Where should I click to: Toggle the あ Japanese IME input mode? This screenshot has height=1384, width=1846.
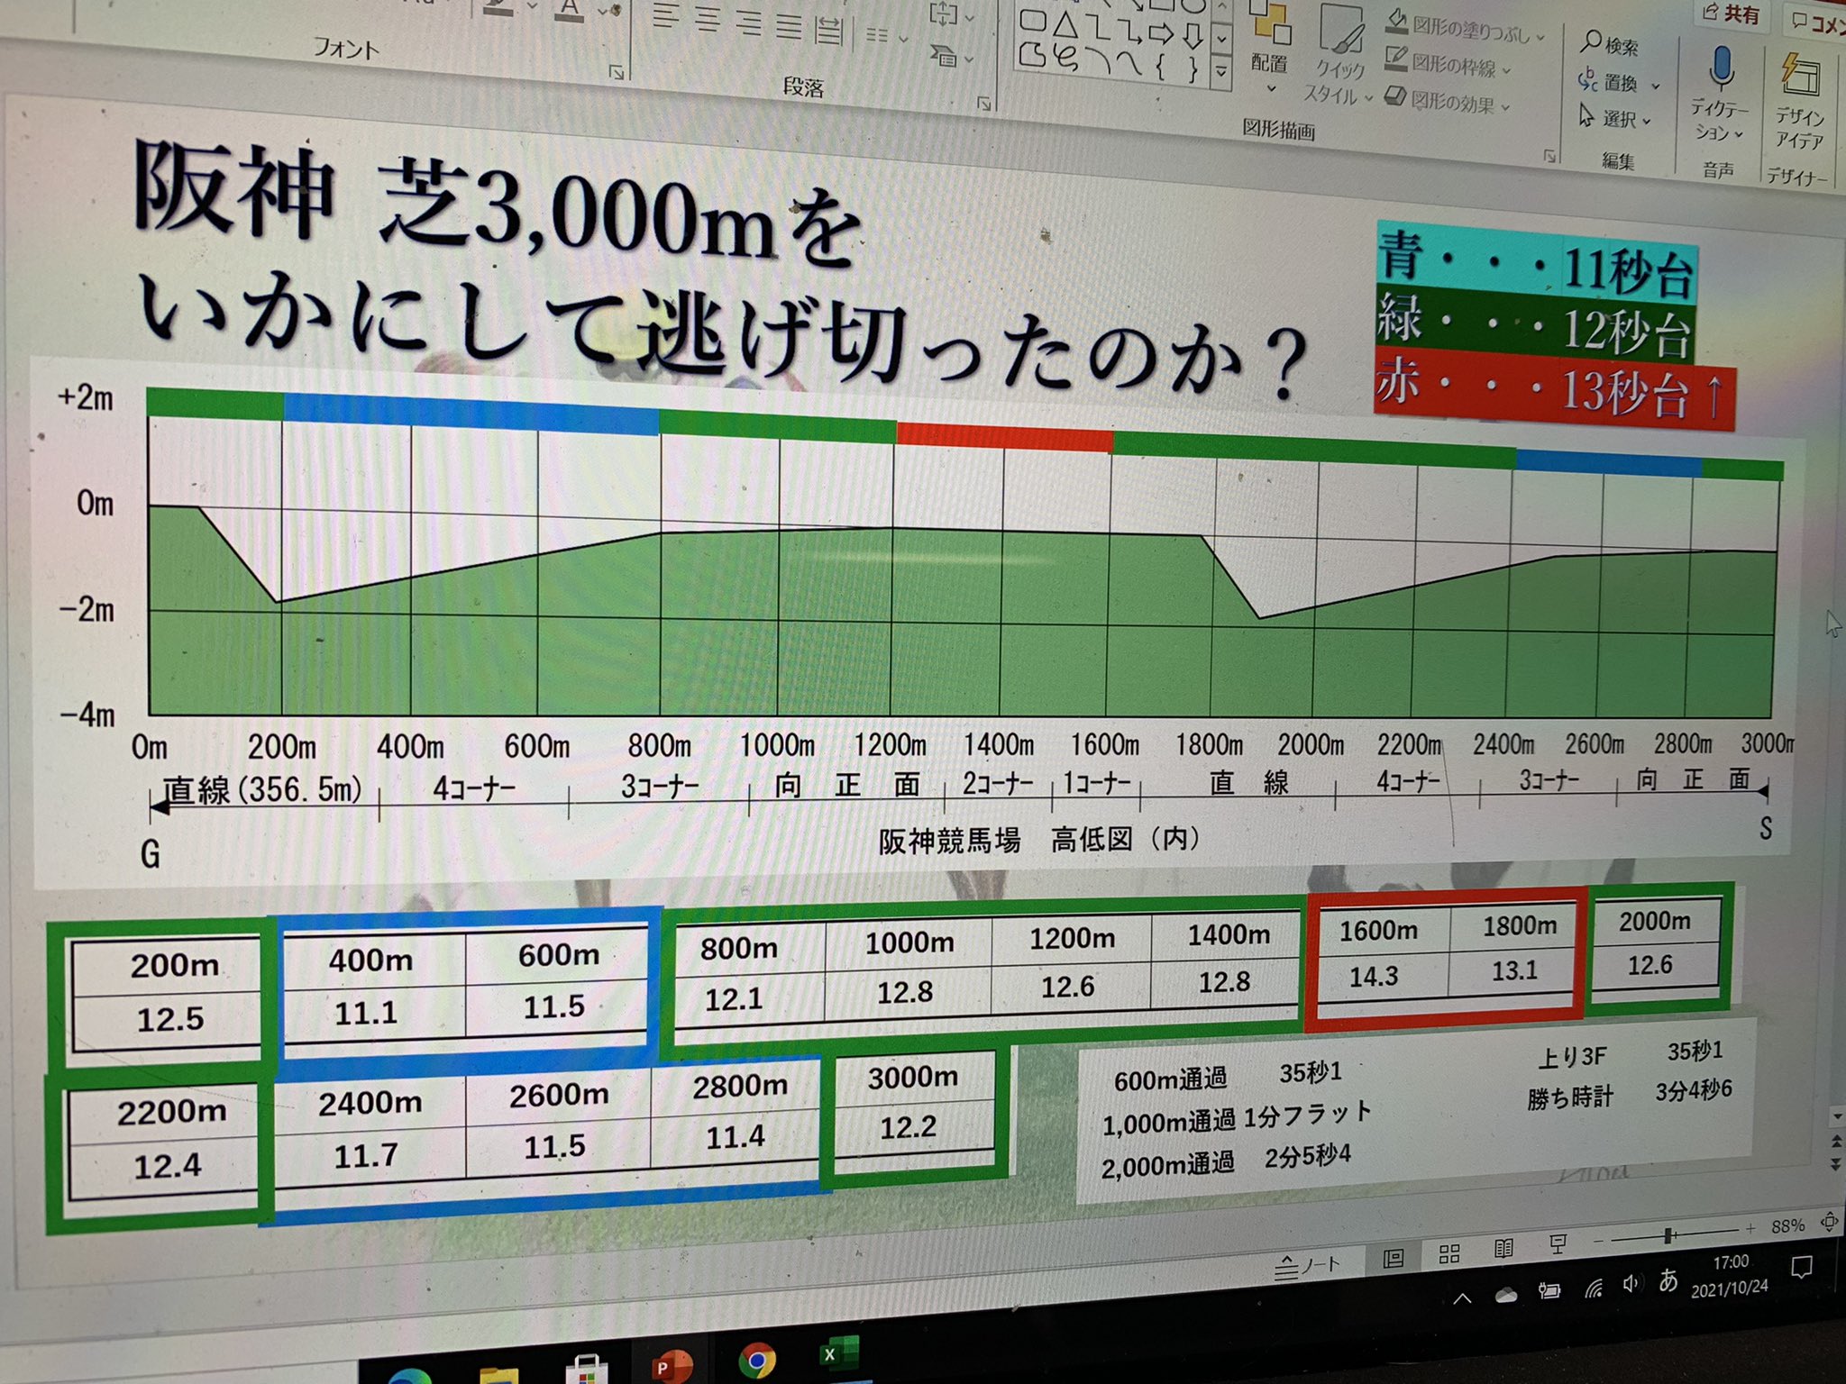[1668, 1279]
